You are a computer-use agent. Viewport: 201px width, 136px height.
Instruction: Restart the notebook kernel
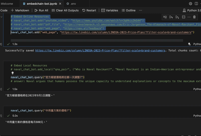89,10
